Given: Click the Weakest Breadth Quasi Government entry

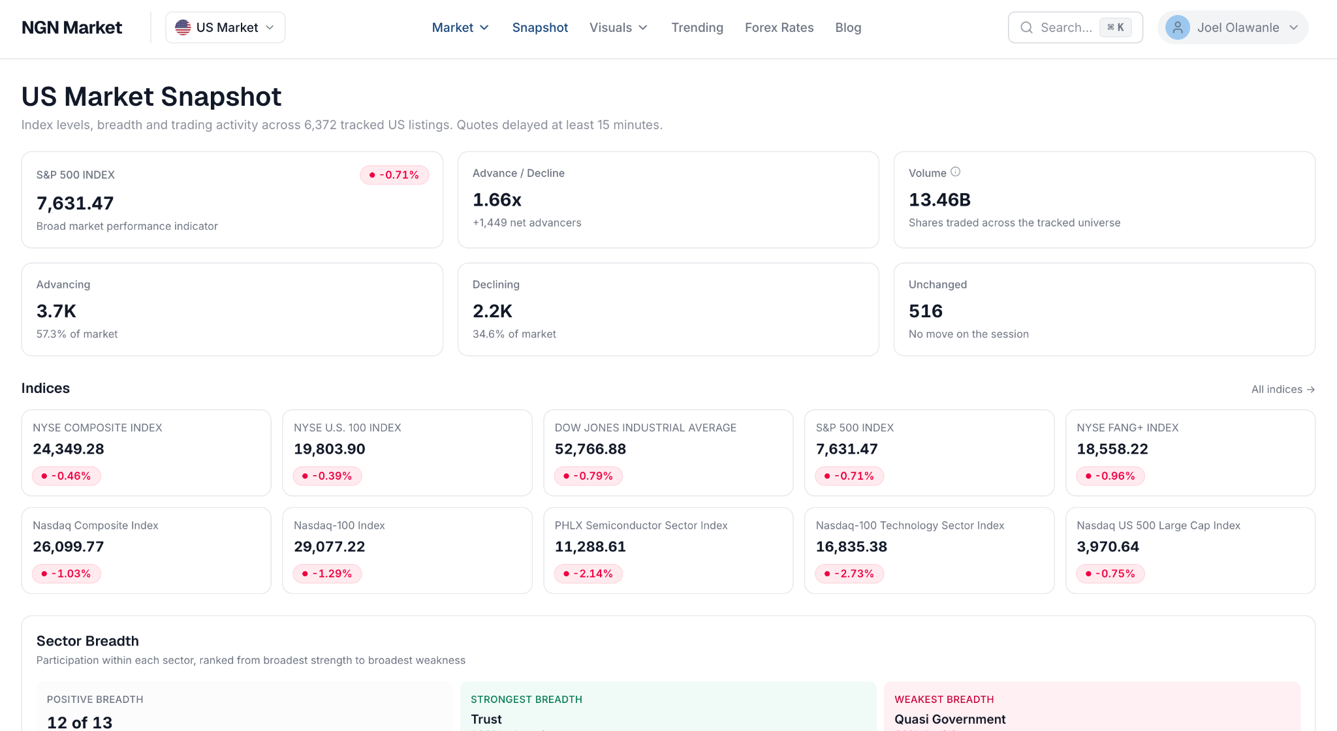Looking at the screenshot, I should [x=950, y=719].
